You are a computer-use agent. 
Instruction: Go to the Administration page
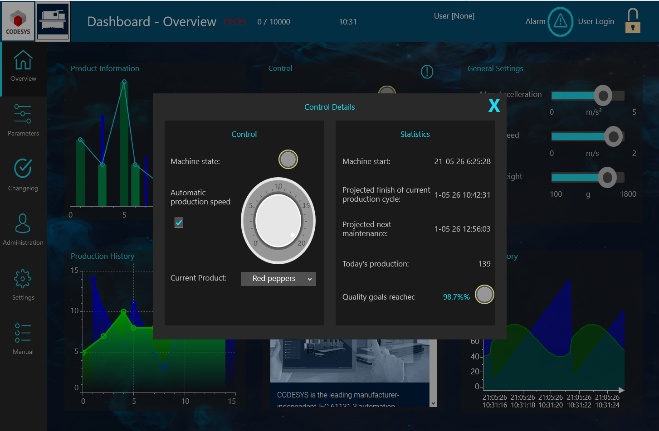coord(23,230)
